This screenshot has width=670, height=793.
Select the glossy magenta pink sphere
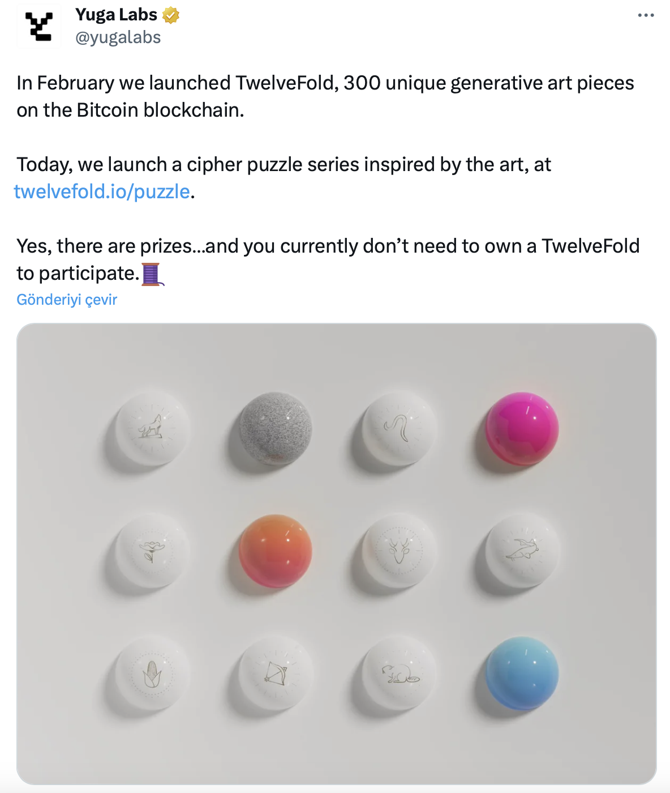click(x=522, y=428)
